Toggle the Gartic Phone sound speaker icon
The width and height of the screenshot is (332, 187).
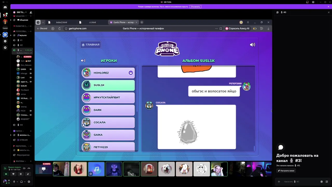point(252,45)
